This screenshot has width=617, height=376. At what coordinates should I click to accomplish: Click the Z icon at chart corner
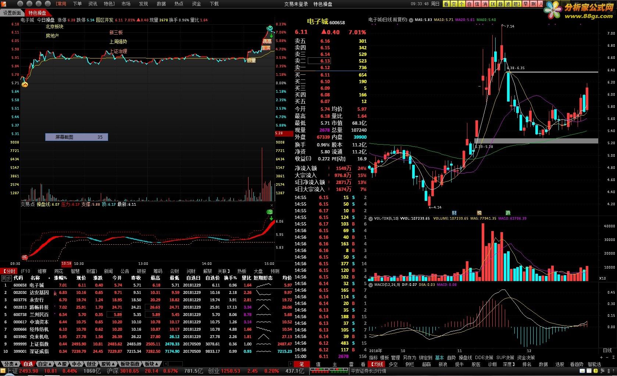[x=613, y=358]
